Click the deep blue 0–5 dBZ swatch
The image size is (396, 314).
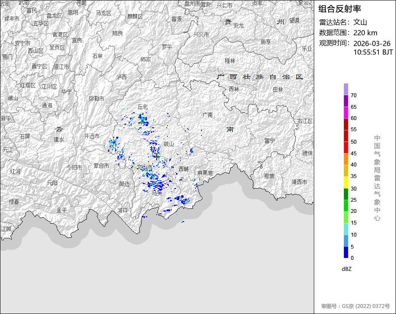point(346,252)
